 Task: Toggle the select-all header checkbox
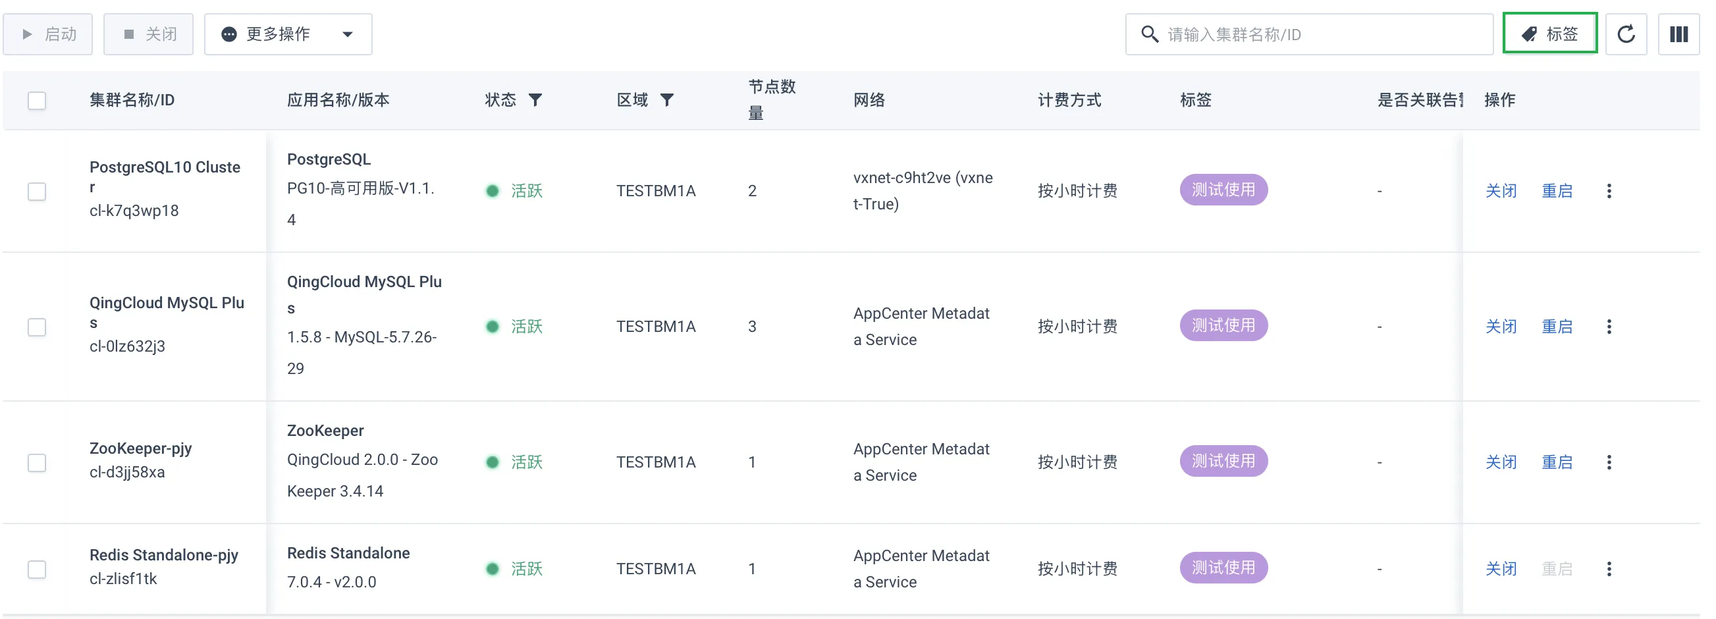(x=37, y=101)
